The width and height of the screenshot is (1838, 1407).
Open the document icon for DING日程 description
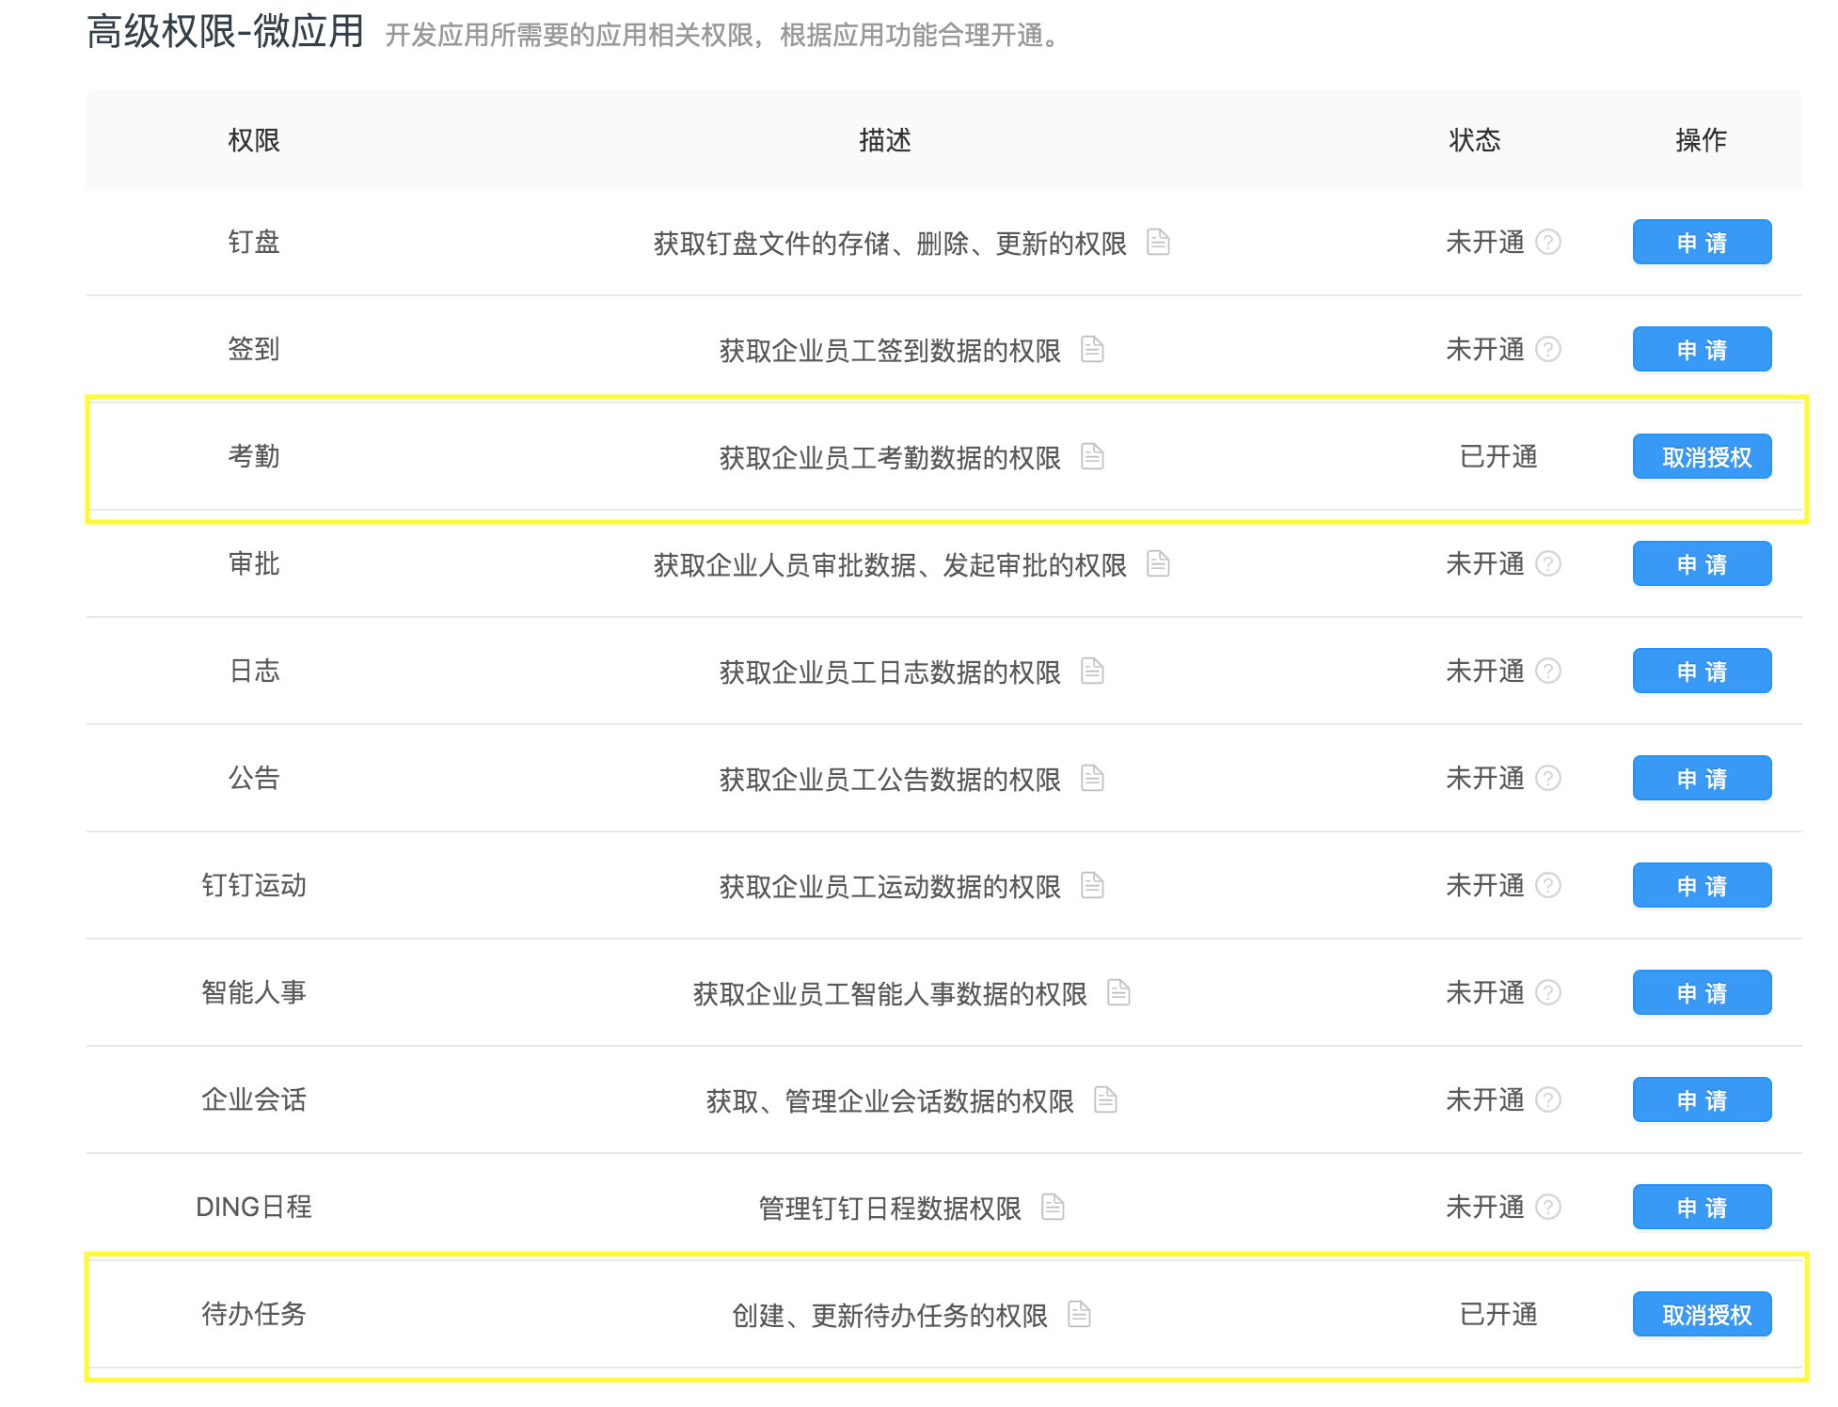click(1053, 1208)
